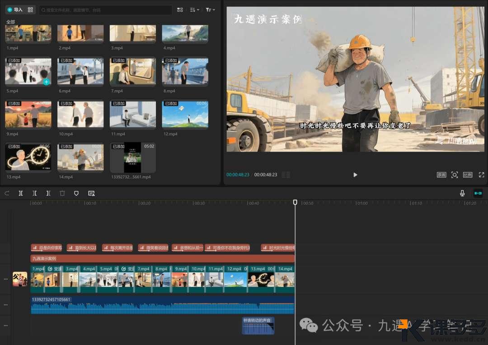Screen dimensions: 488x345
Task: Click the timeline playhead handle
Action: click(295, 202)
